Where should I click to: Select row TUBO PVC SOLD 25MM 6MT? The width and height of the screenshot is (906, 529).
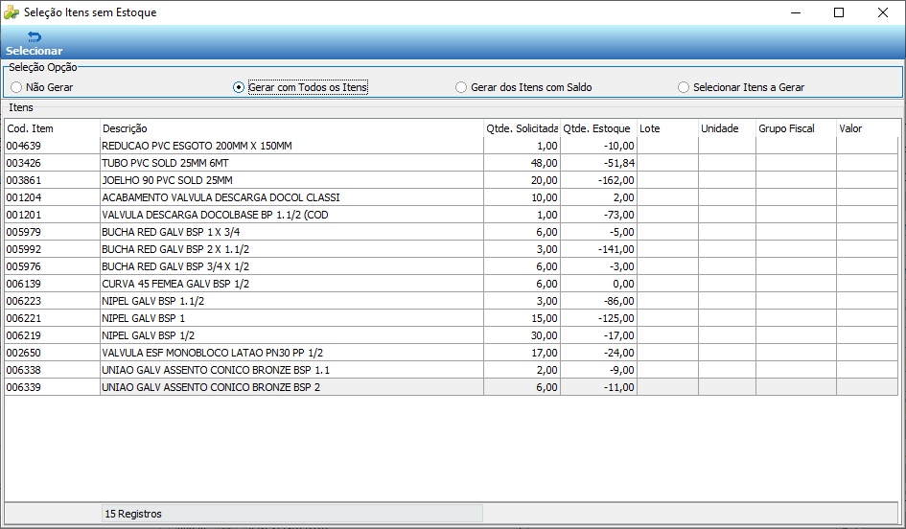click(452, 163)
